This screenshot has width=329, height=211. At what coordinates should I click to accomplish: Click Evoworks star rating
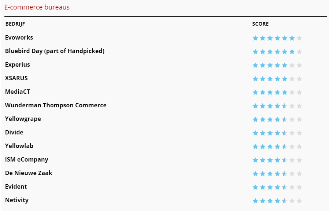[277, 38]
